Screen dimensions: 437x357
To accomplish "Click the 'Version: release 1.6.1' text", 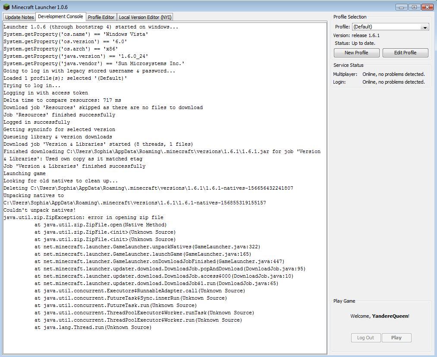I will (356, 35).
